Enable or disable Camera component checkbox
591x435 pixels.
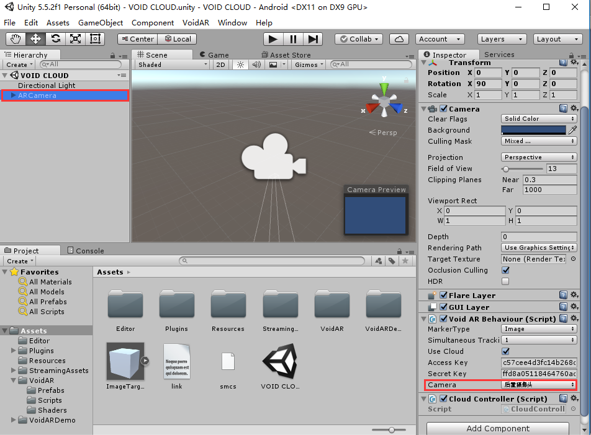pos(444,109)
